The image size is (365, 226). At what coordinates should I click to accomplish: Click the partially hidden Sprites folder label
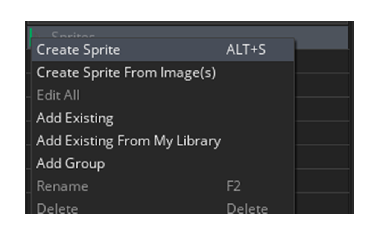click(73, 35)
